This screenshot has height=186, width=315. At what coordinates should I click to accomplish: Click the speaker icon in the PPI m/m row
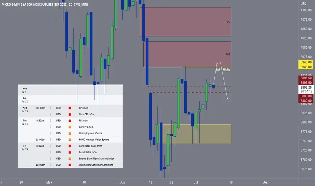pos(50,121)
